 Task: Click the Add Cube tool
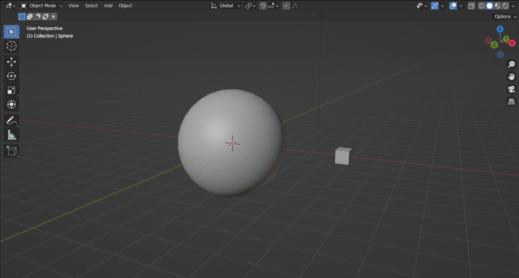point(11,150)
